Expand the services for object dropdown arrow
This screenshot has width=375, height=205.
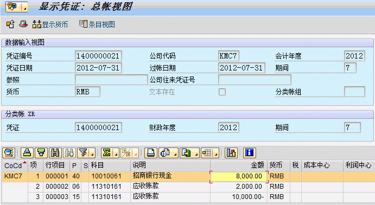tap(24, 7)
